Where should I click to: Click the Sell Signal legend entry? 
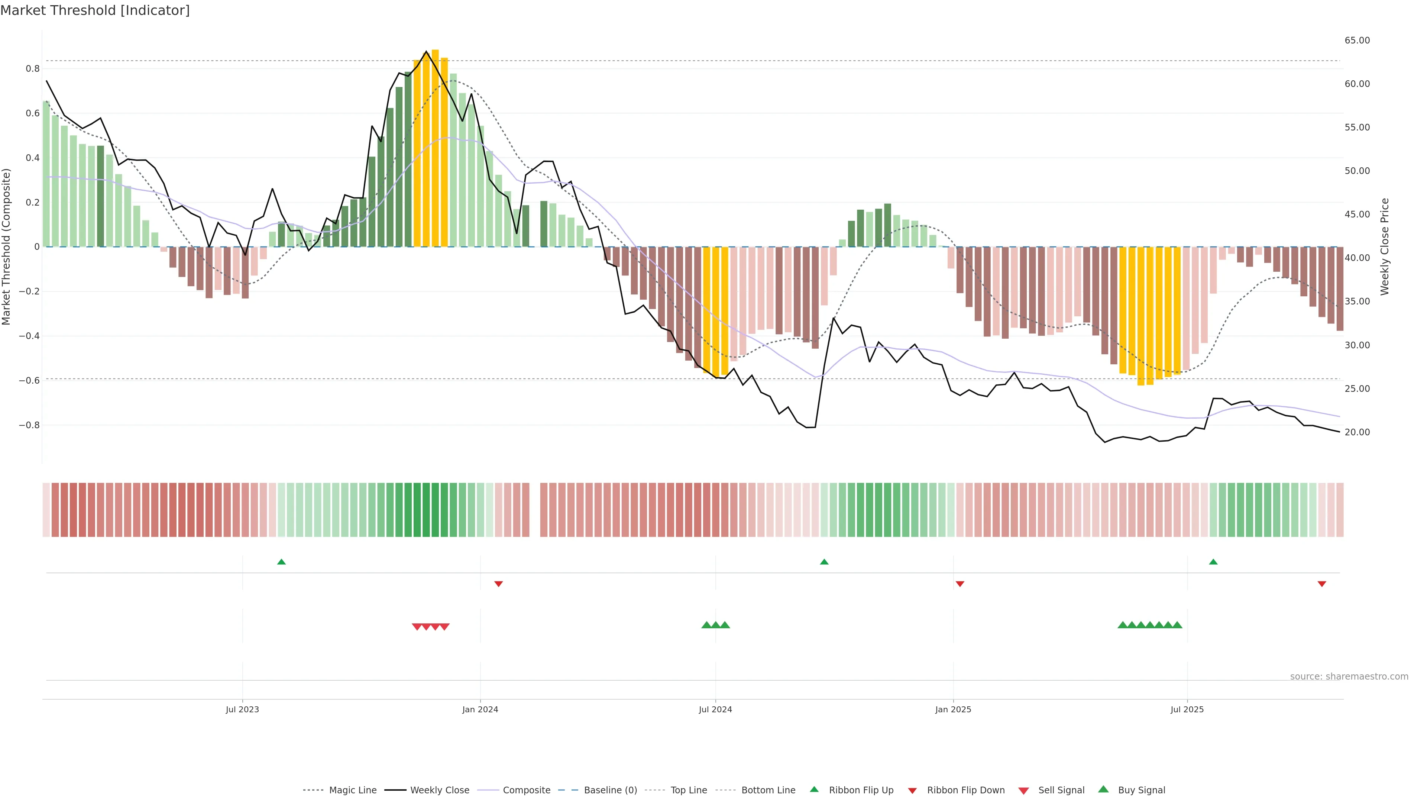1061,790
